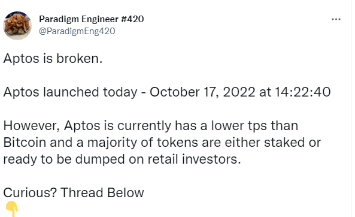
Task: Click the word 'Curious?'
Action: click(30, 193)
